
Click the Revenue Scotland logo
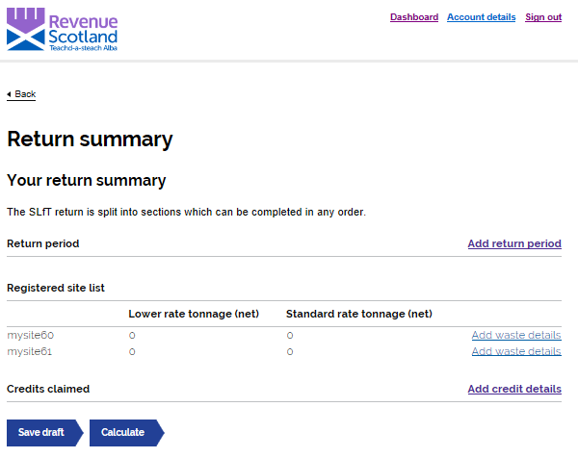point(63,29)
